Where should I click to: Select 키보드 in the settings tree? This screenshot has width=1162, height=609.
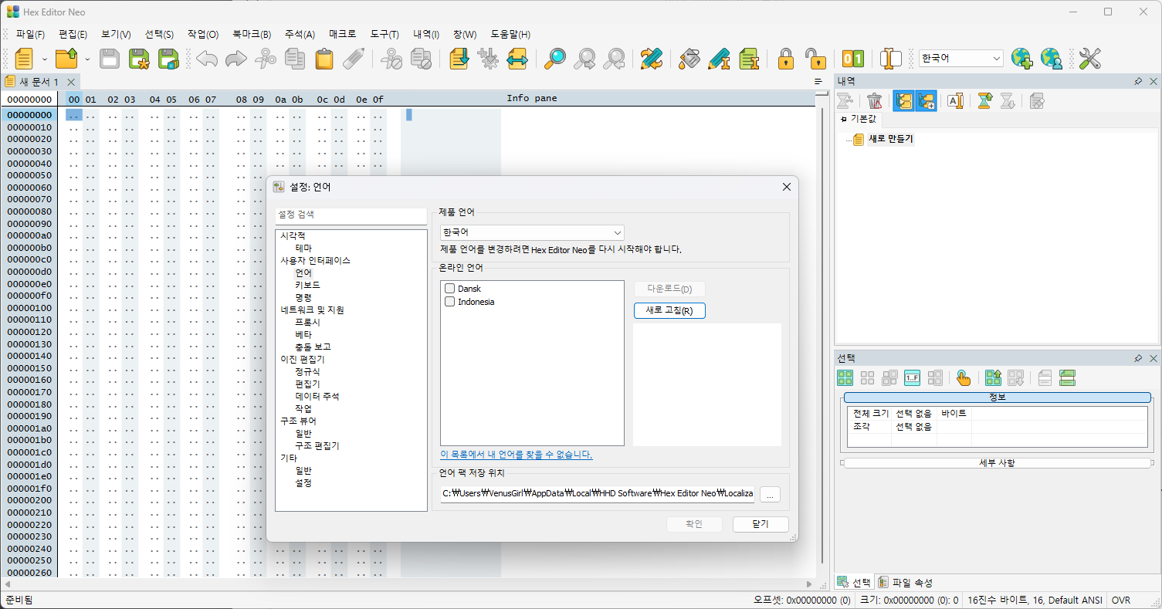pyautogui.click(x=307, y=285)
